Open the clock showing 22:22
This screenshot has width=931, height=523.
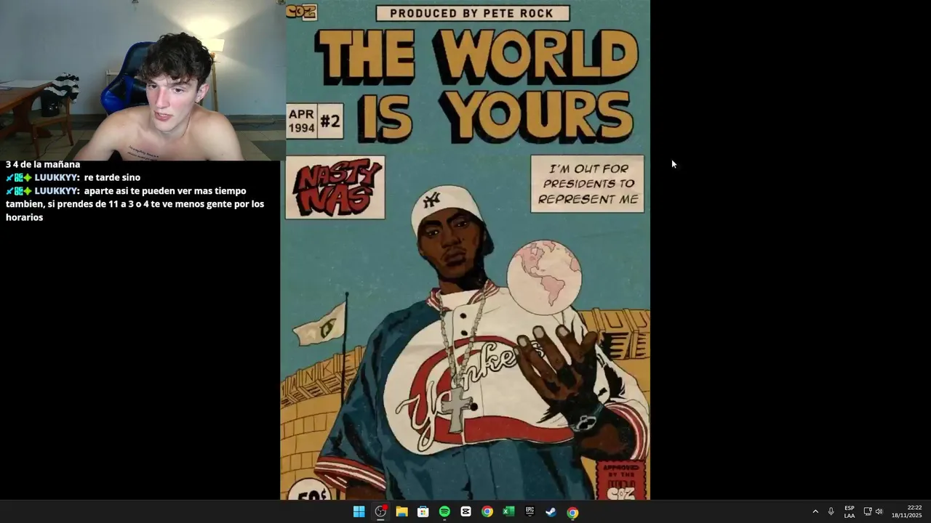(906, 512)
